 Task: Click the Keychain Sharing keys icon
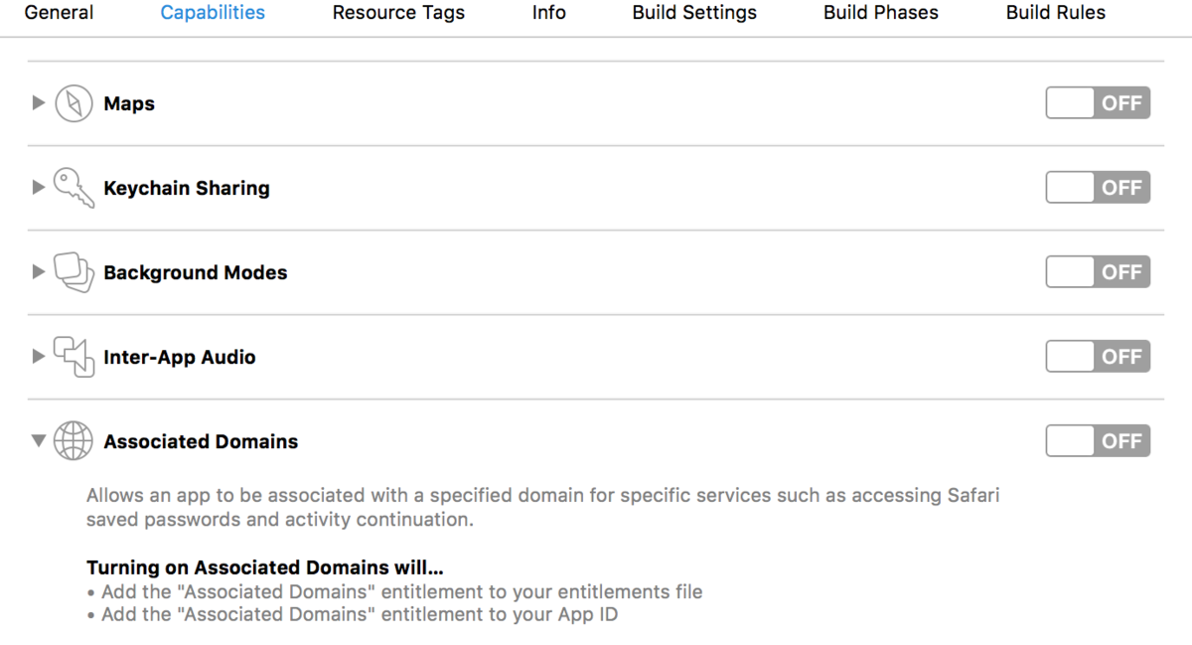click(74, 188)
